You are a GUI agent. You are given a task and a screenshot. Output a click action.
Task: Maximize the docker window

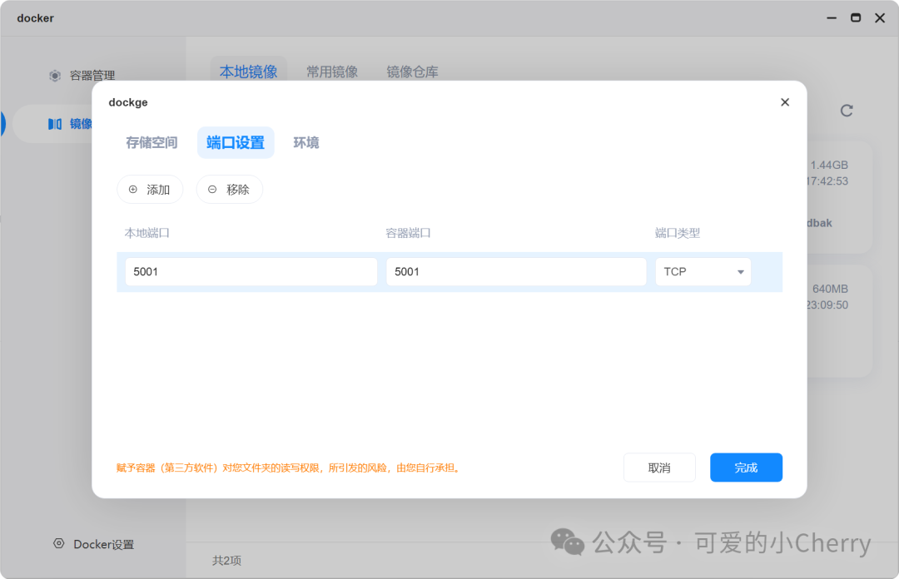[856, 17]
